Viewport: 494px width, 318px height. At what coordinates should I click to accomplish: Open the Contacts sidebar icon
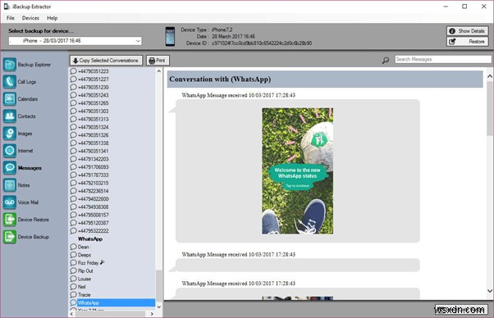click(10, 116)
